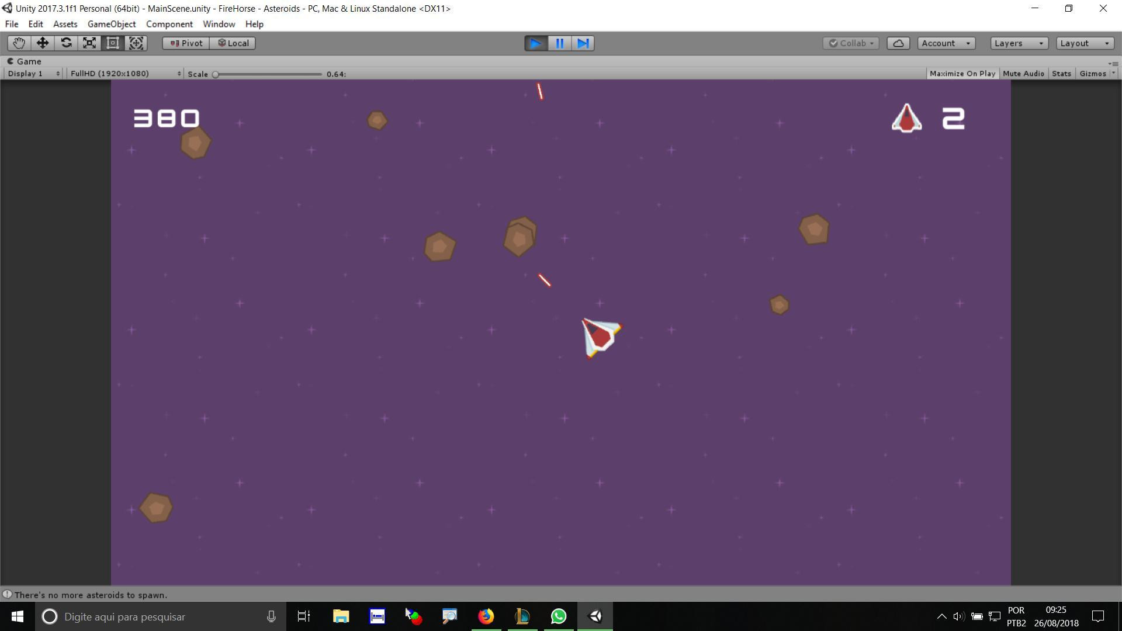This screenshot has width=1122, height=631.
Task: Click the taskbar search box
Action: [x=161, y=616]
